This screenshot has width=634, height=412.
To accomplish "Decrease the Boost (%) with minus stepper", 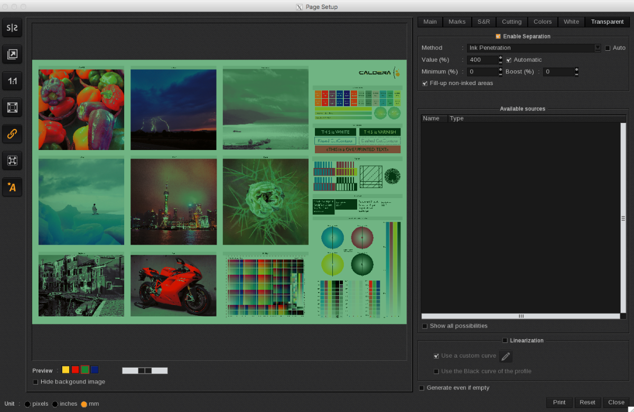I will click(576, 74).
